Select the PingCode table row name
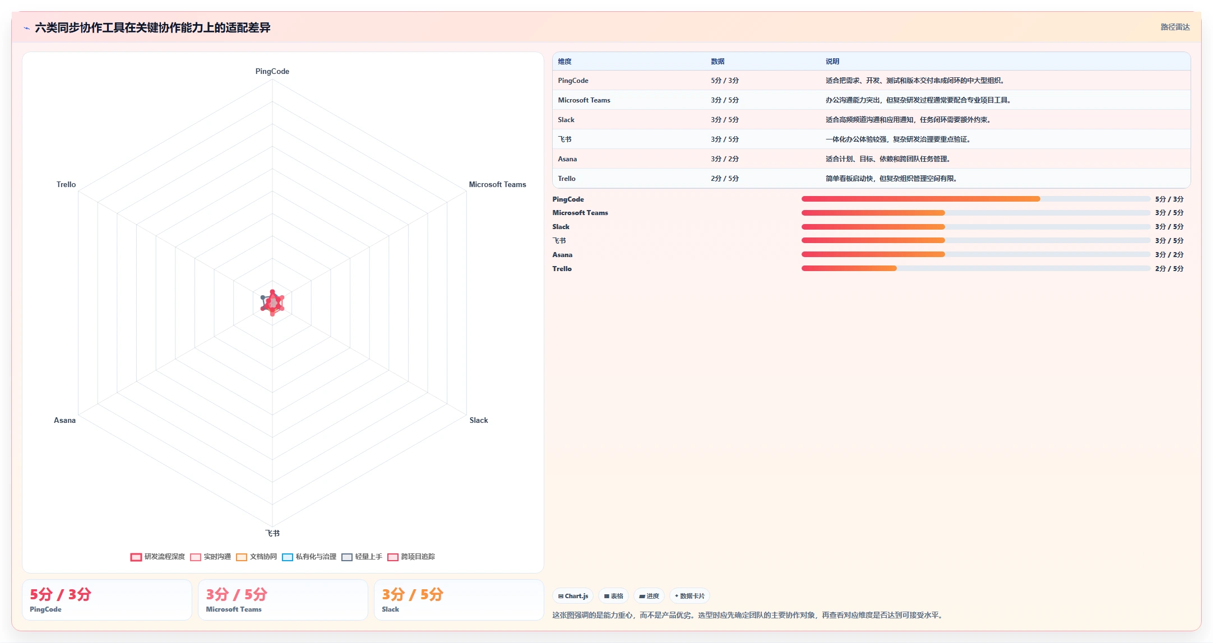The height and width of the screenshot is (643, 1213). 573,81
